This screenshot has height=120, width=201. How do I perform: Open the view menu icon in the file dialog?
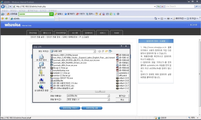(110, 51)
